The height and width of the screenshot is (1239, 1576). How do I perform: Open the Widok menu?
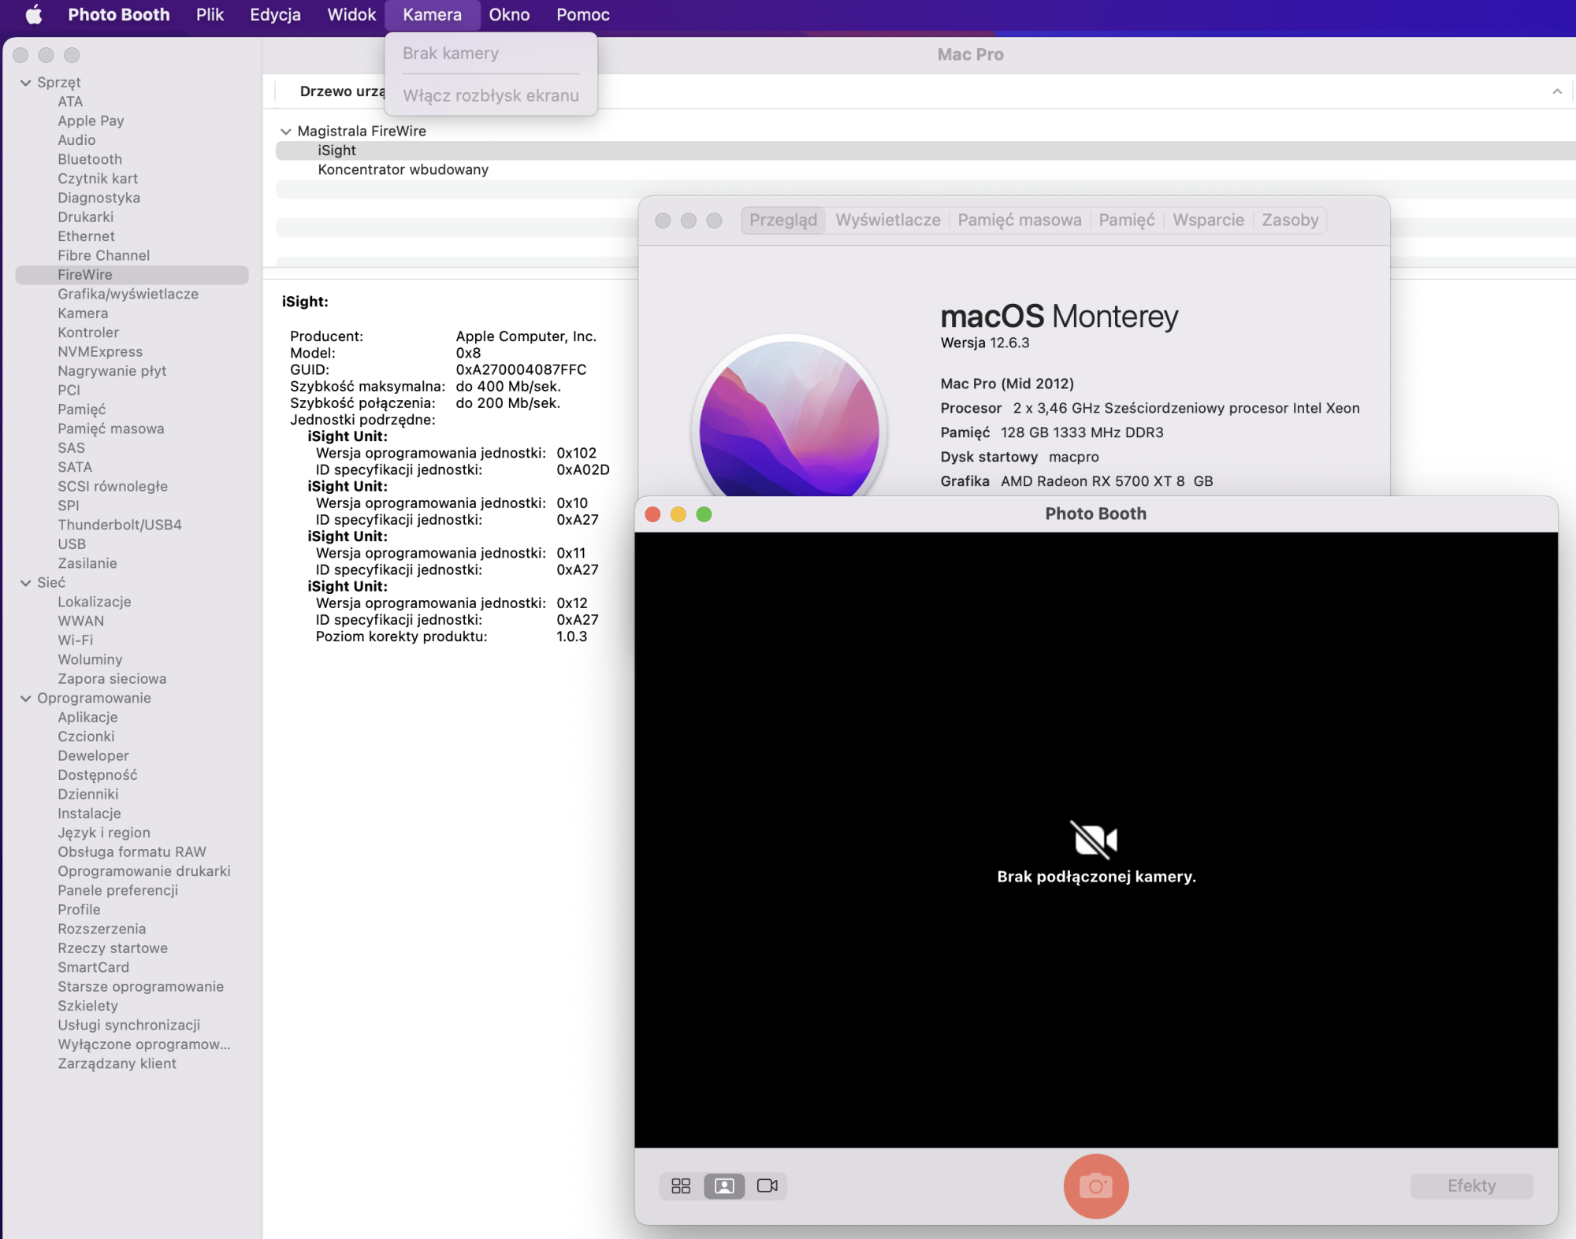[x=351, y=14]
